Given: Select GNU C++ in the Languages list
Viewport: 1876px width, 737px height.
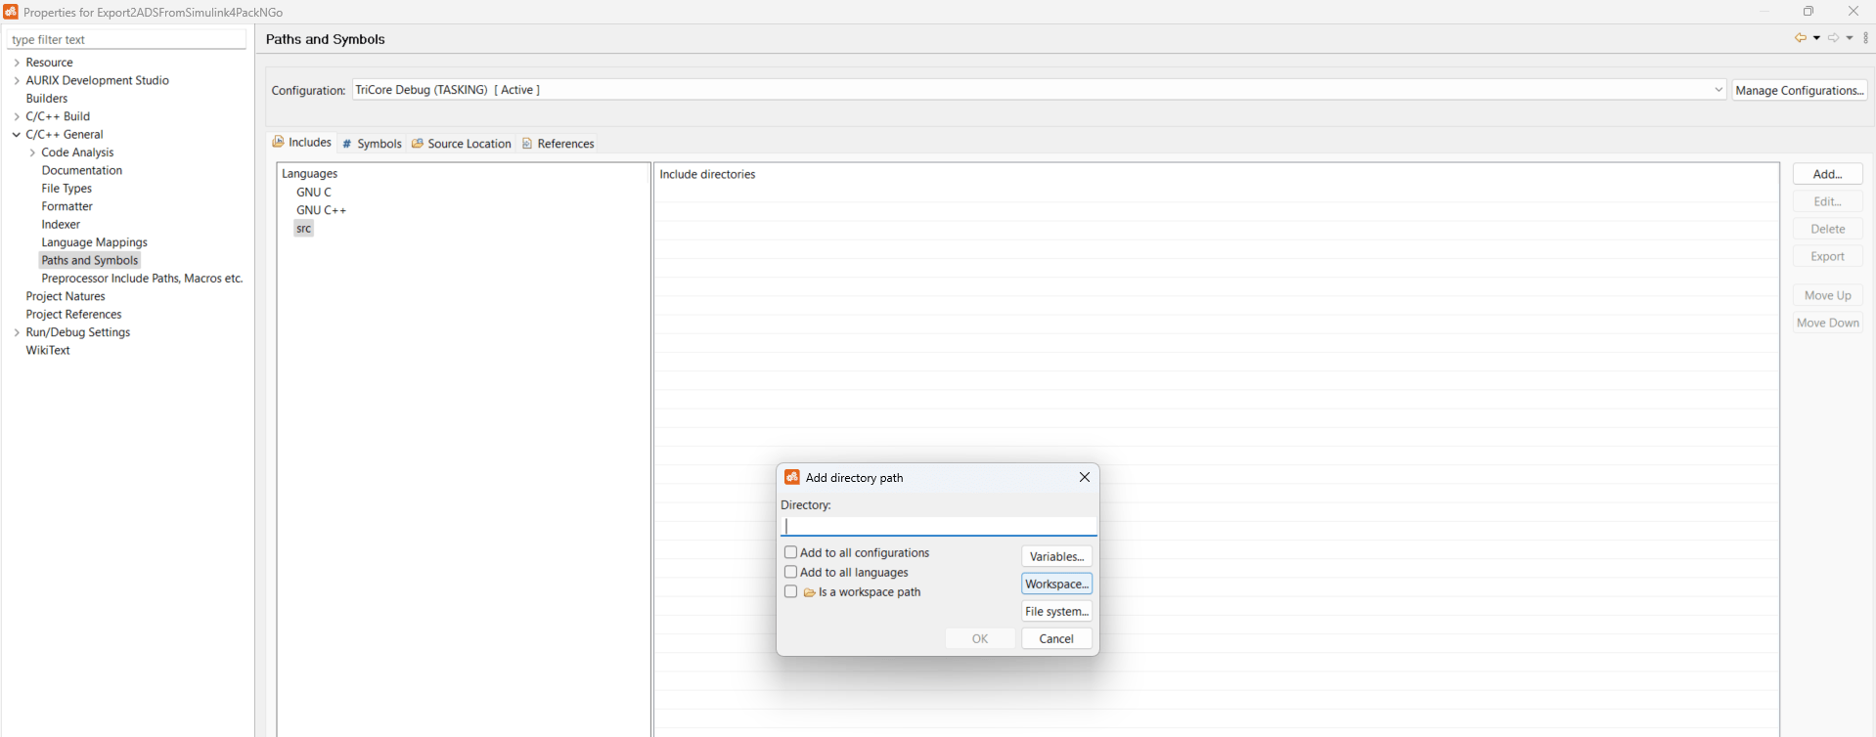Looking at the screenshot, I should [321, 210].
